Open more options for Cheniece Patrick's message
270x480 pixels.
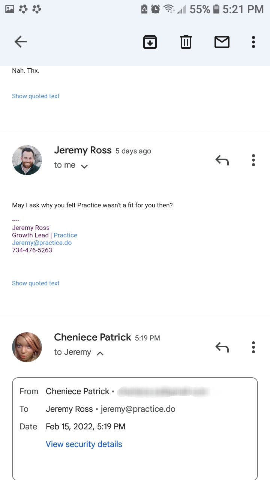253,347
